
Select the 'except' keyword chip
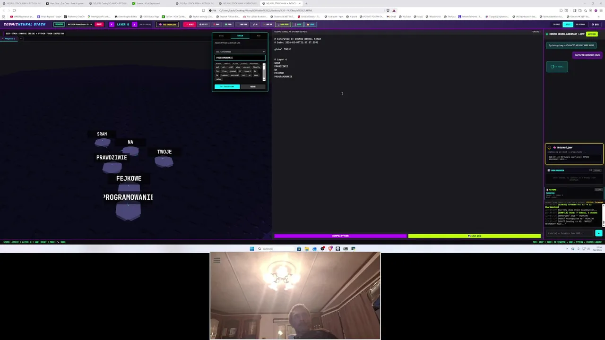pos(246,67)
